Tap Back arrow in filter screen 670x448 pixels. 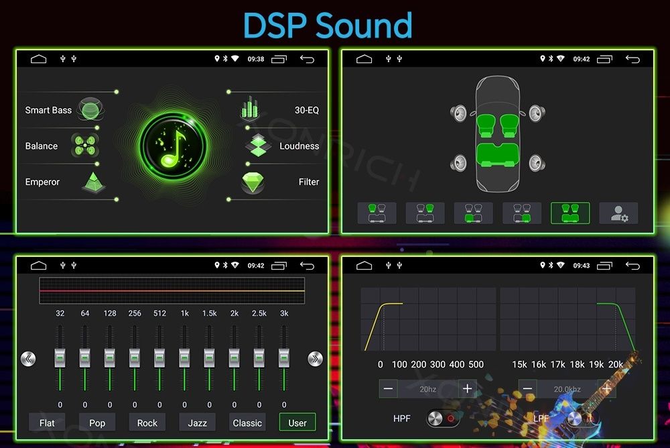(x=632, y=266)
